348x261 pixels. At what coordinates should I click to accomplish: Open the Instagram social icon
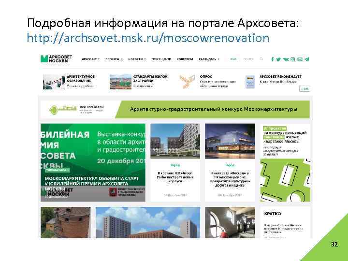coord(293,59)
